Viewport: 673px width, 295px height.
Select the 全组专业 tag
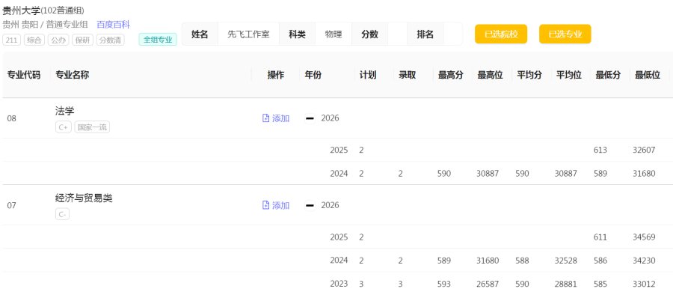point(158,40)
